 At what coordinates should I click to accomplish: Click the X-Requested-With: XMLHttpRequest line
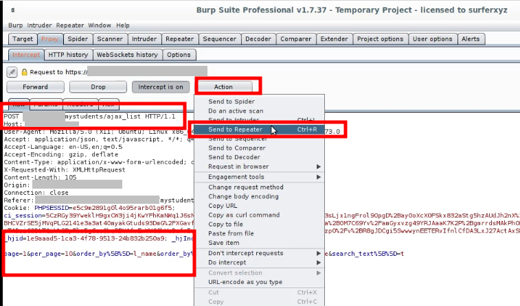click(65, 170)
